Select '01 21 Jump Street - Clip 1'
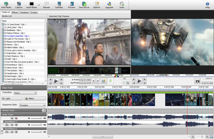This screenshot has width=214, height=139. click(15, 24)
